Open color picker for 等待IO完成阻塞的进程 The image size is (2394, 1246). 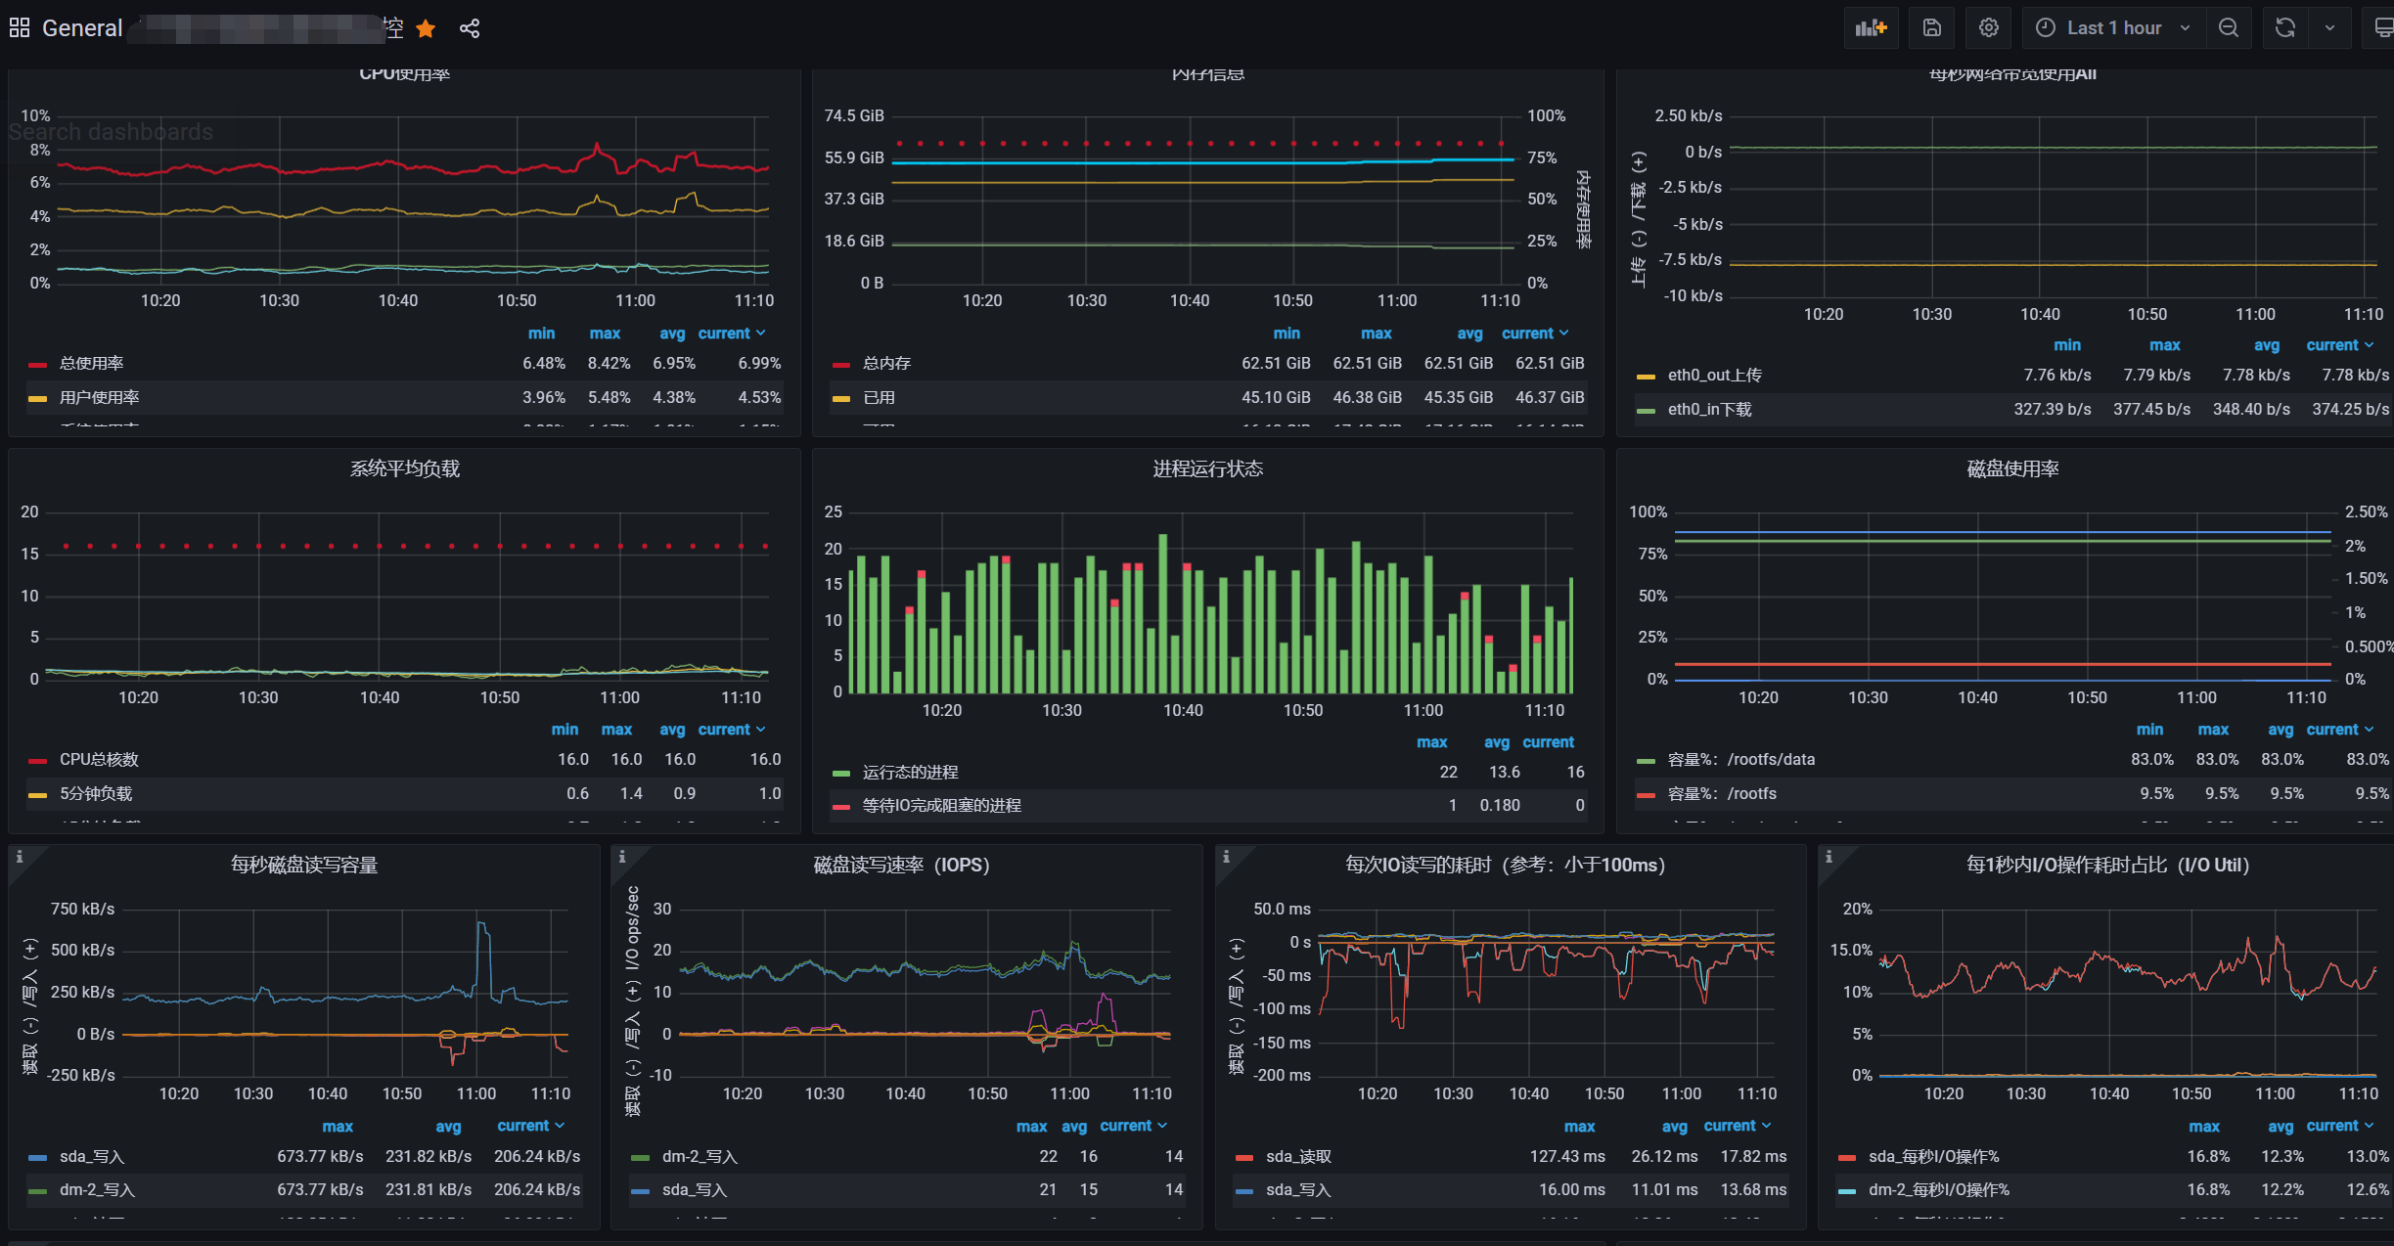pyautogui.click(x=841, y=806)
